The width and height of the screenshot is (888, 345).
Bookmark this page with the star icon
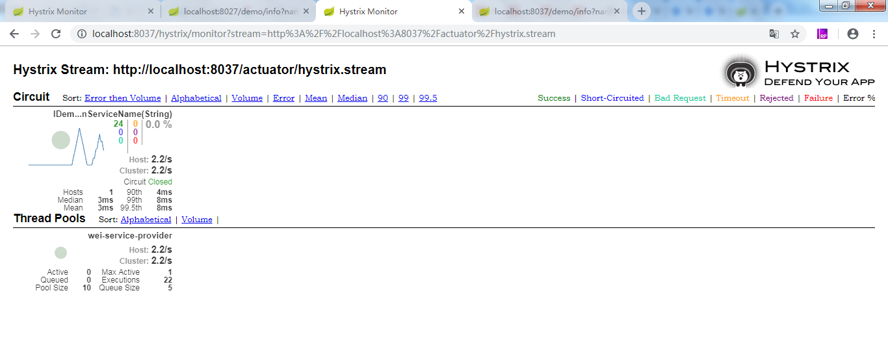[794, 34]
